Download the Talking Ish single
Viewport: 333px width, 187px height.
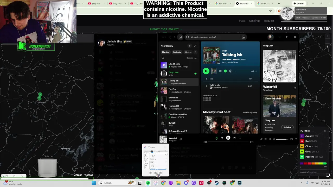click(x=230, y=71)
